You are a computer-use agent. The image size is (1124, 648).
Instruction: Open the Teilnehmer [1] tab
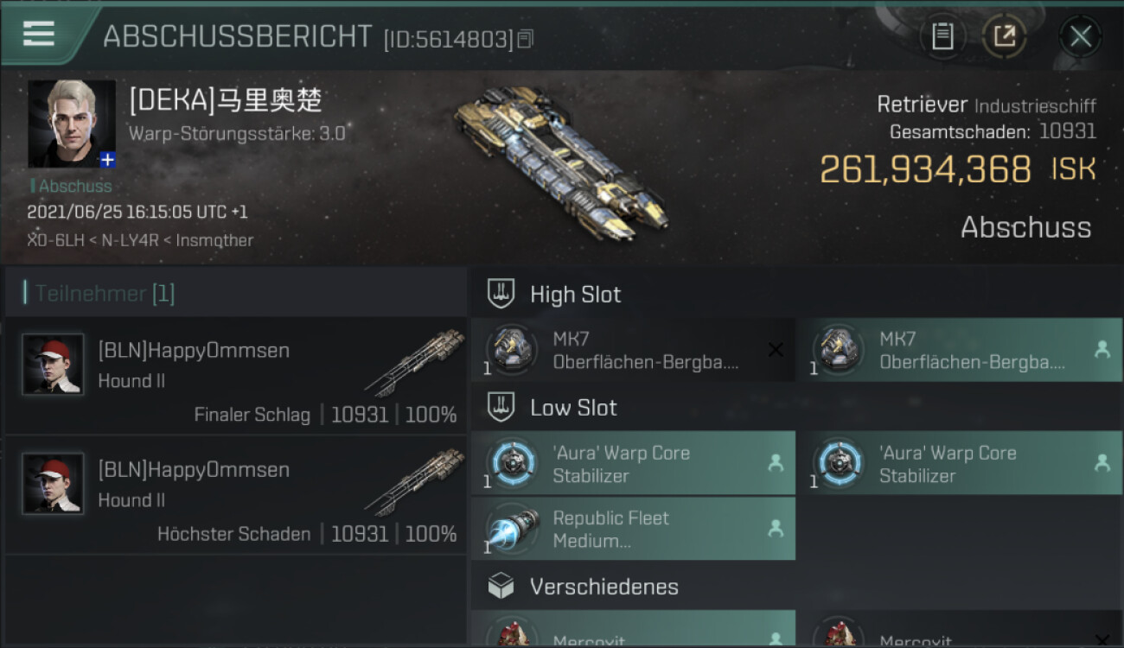point(105,294)
